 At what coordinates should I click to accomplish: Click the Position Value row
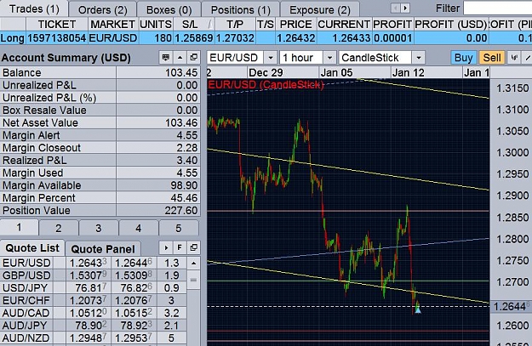tap(100, 211)
